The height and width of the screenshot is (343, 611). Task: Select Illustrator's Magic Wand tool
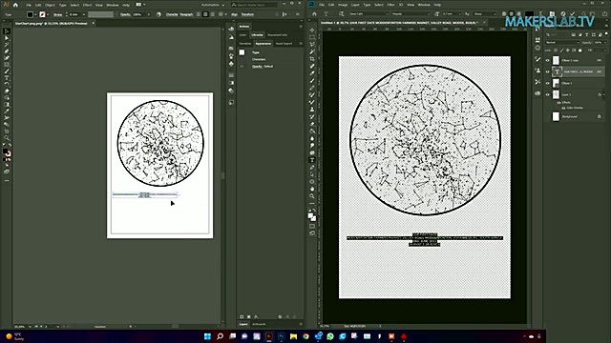[7, 45]
